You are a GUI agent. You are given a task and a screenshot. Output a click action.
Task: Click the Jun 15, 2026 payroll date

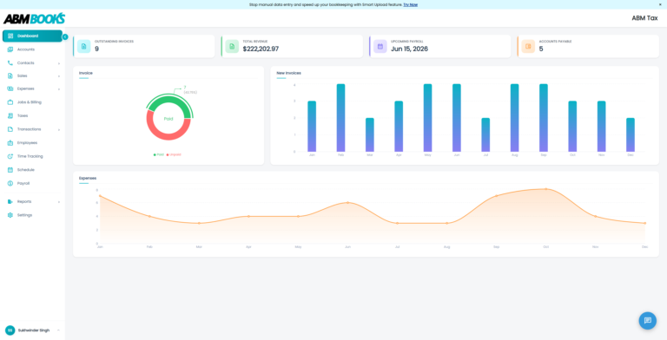point(409,49)
